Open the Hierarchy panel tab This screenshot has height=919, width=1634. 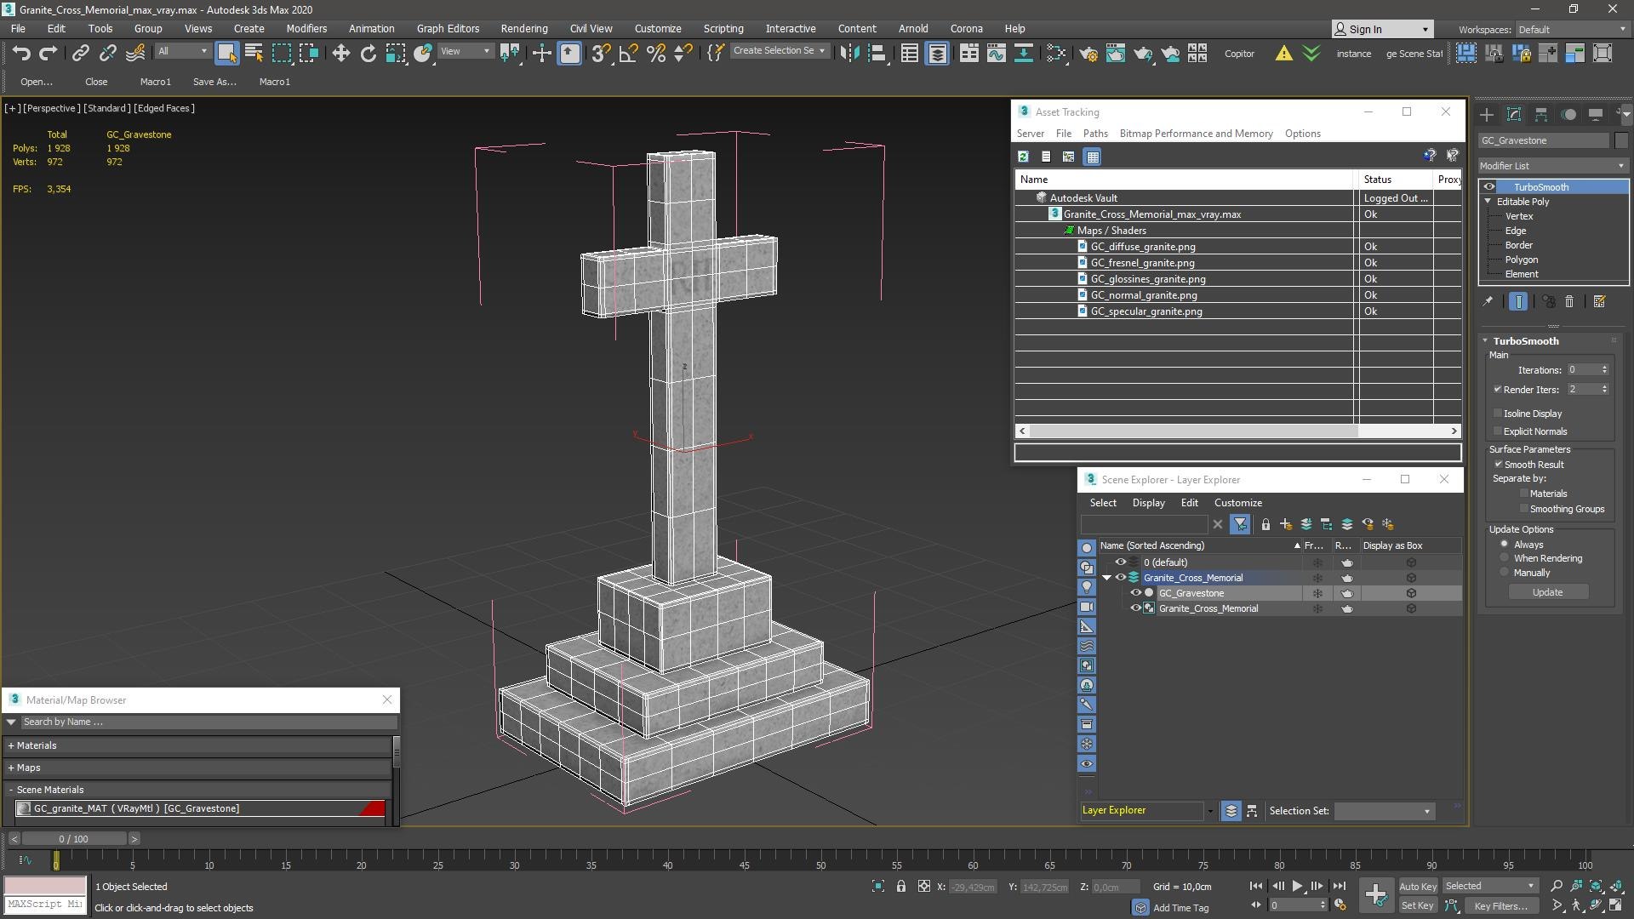point(1541,114)
